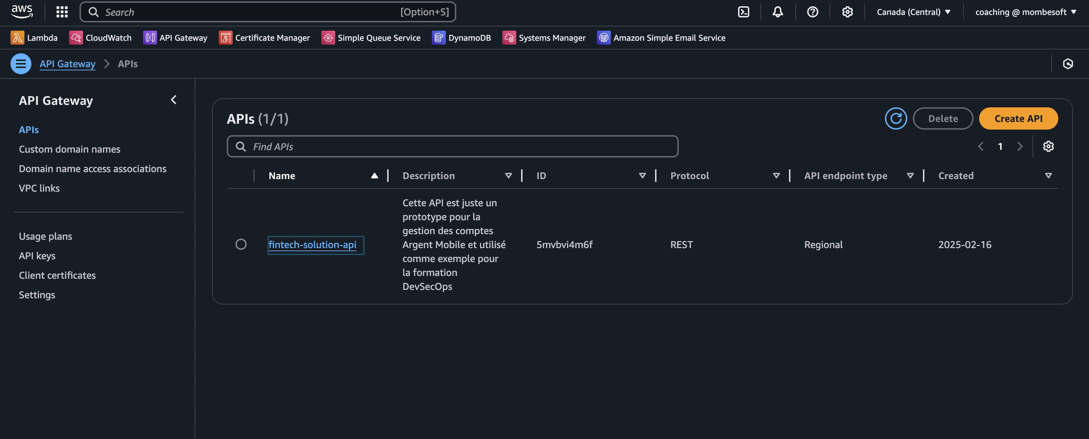Refresh the APIs list
1089x439 pixels.
coord(896,118)
